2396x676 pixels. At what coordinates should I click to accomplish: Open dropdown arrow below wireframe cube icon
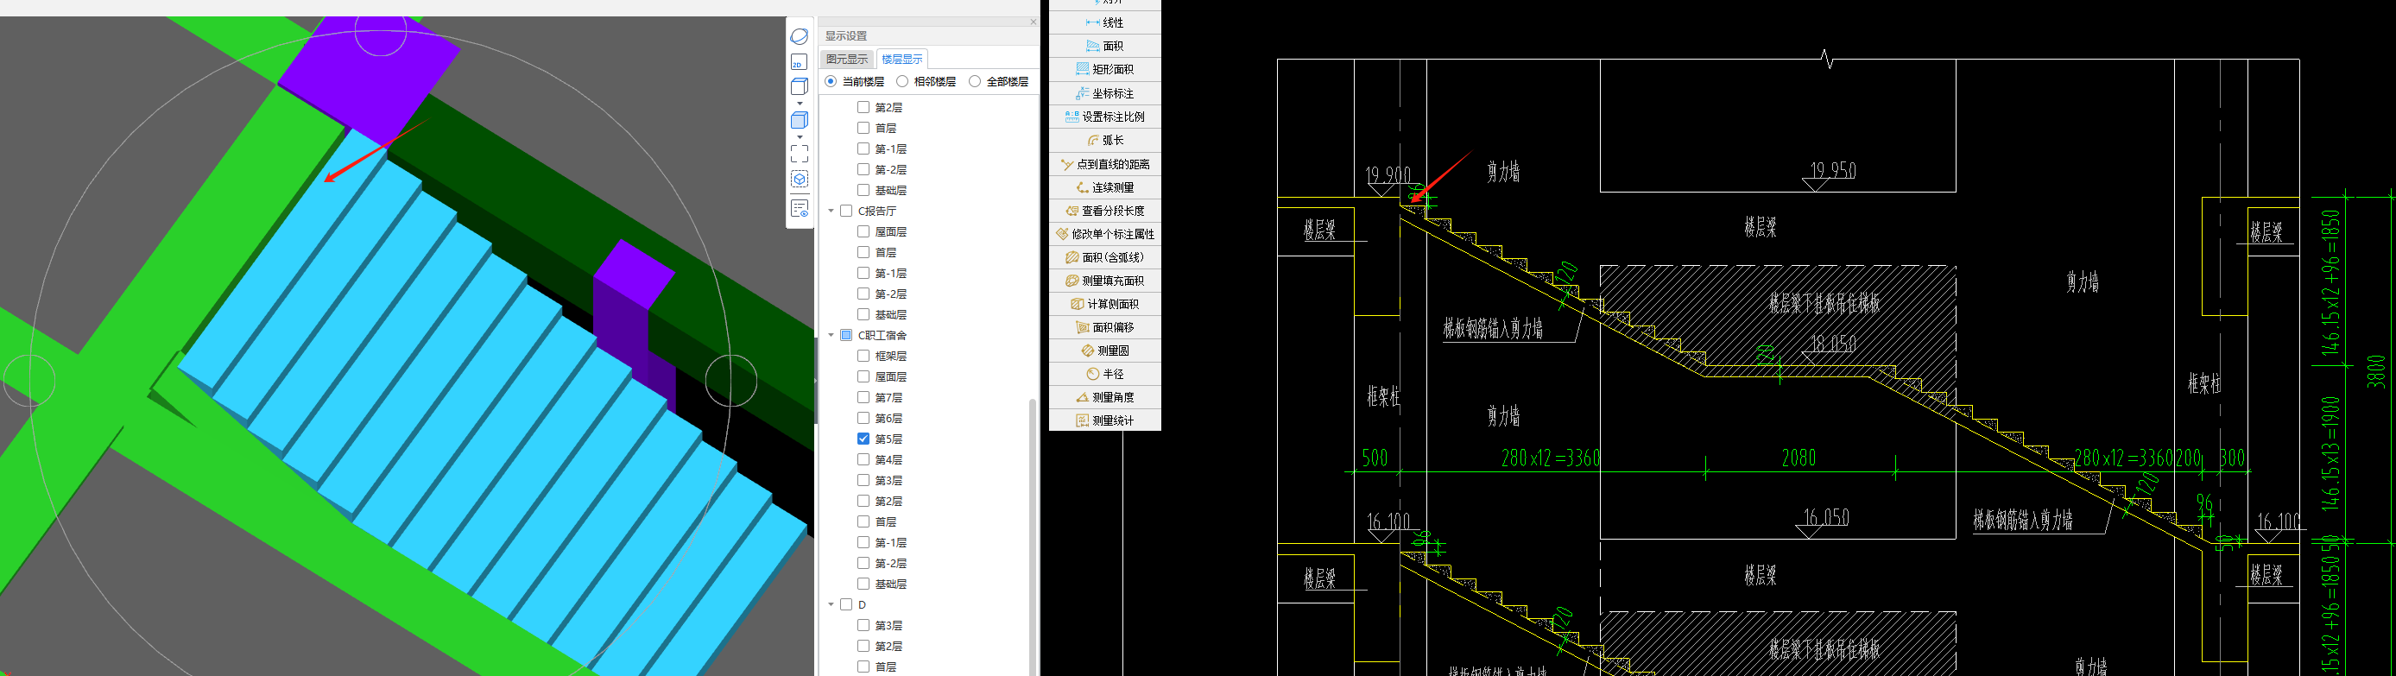coord(799,104)
